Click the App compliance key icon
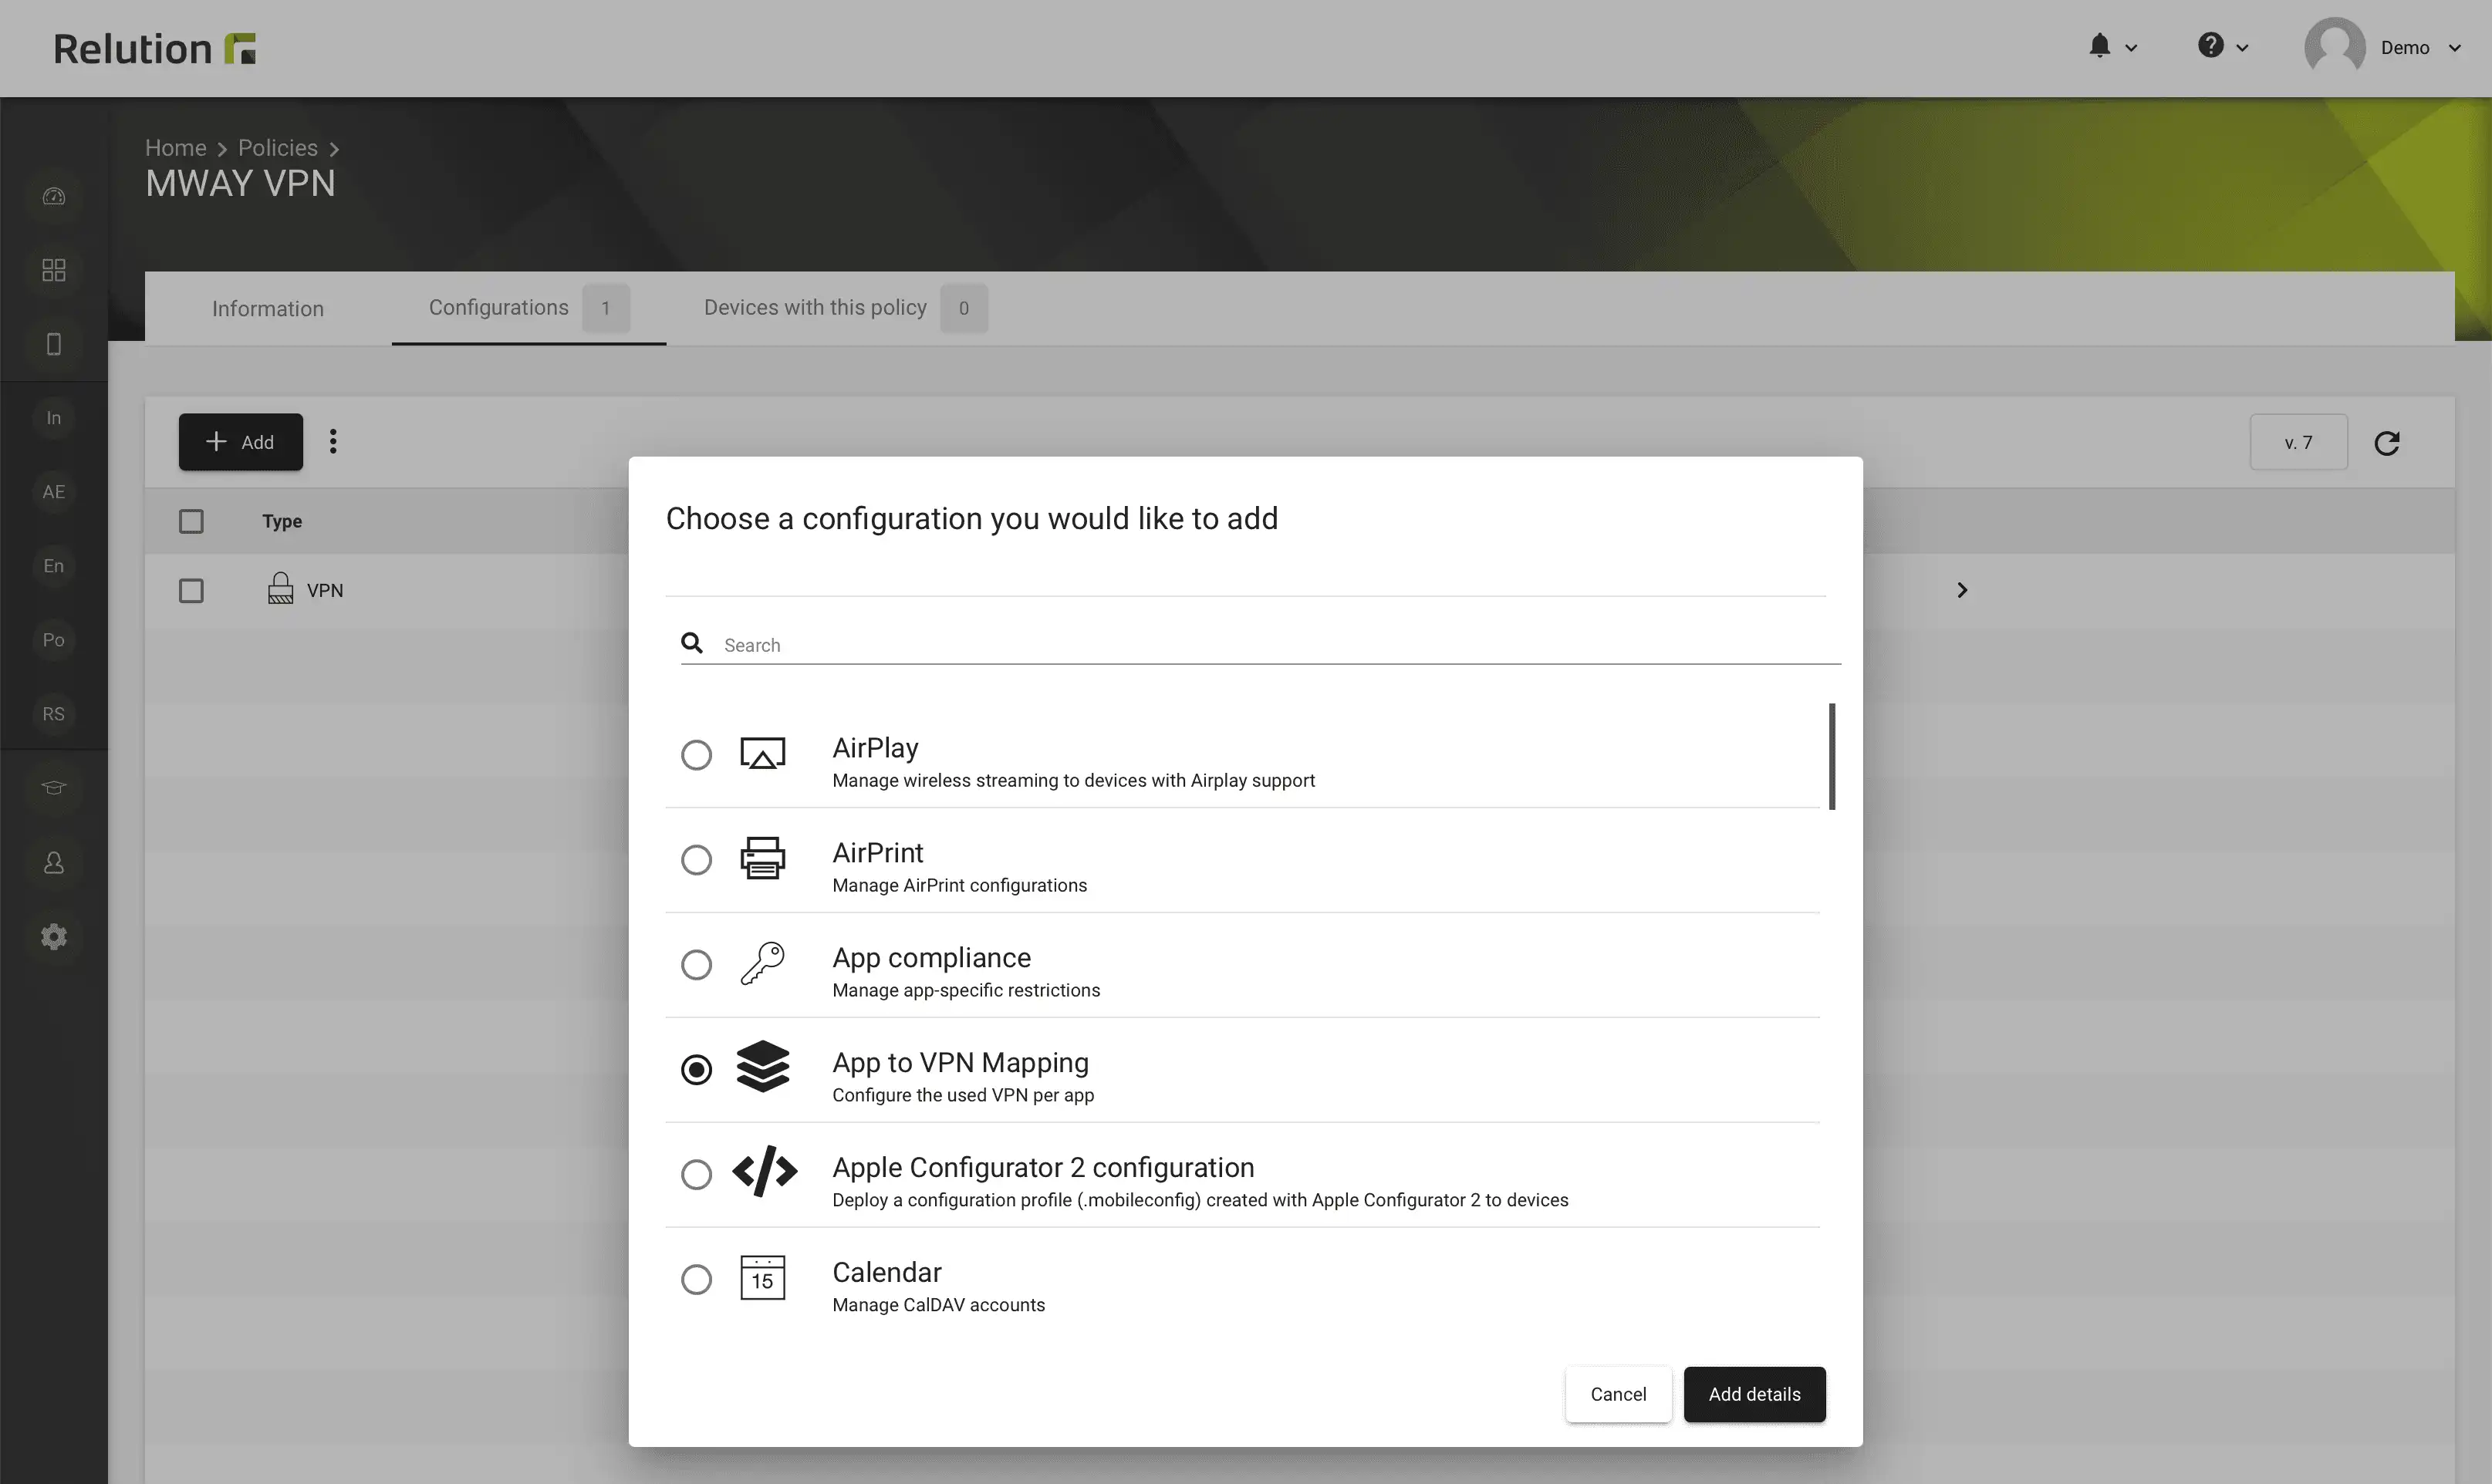 click(763, 963)
